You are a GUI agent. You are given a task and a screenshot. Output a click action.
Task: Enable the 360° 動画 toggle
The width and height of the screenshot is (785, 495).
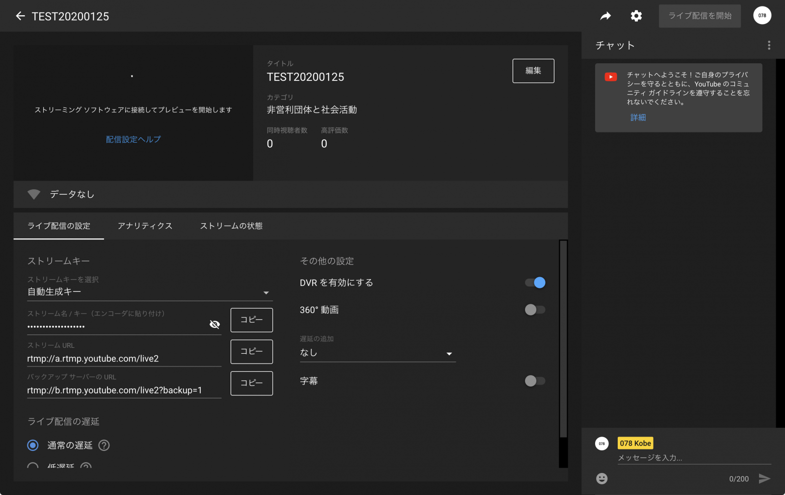click(535, 310)
